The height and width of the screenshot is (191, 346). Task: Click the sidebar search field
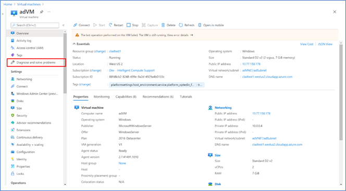coord(35,25)
